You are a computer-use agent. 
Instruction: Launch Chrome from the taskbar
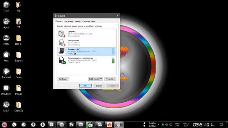click(x=14, y=125)
